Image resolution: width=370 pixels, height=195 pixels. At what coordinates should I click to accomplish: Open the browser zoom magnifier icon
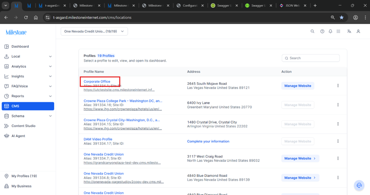point(333,17)
